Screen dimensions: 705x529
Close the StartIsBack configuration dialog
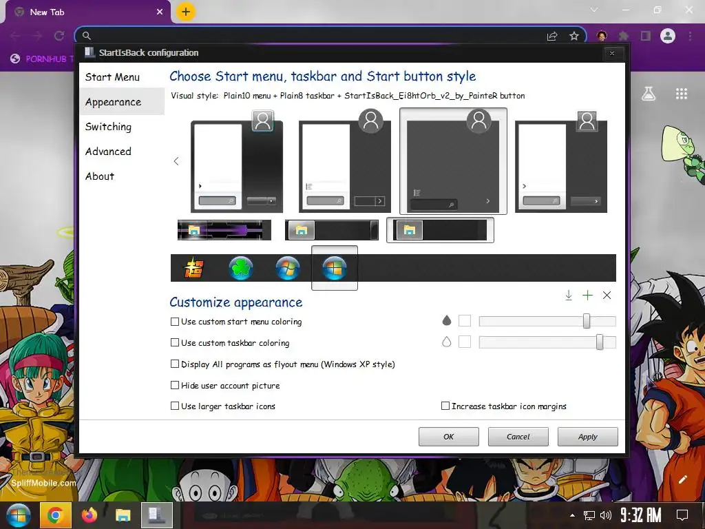pyautogui.click(x=612, y=53)
